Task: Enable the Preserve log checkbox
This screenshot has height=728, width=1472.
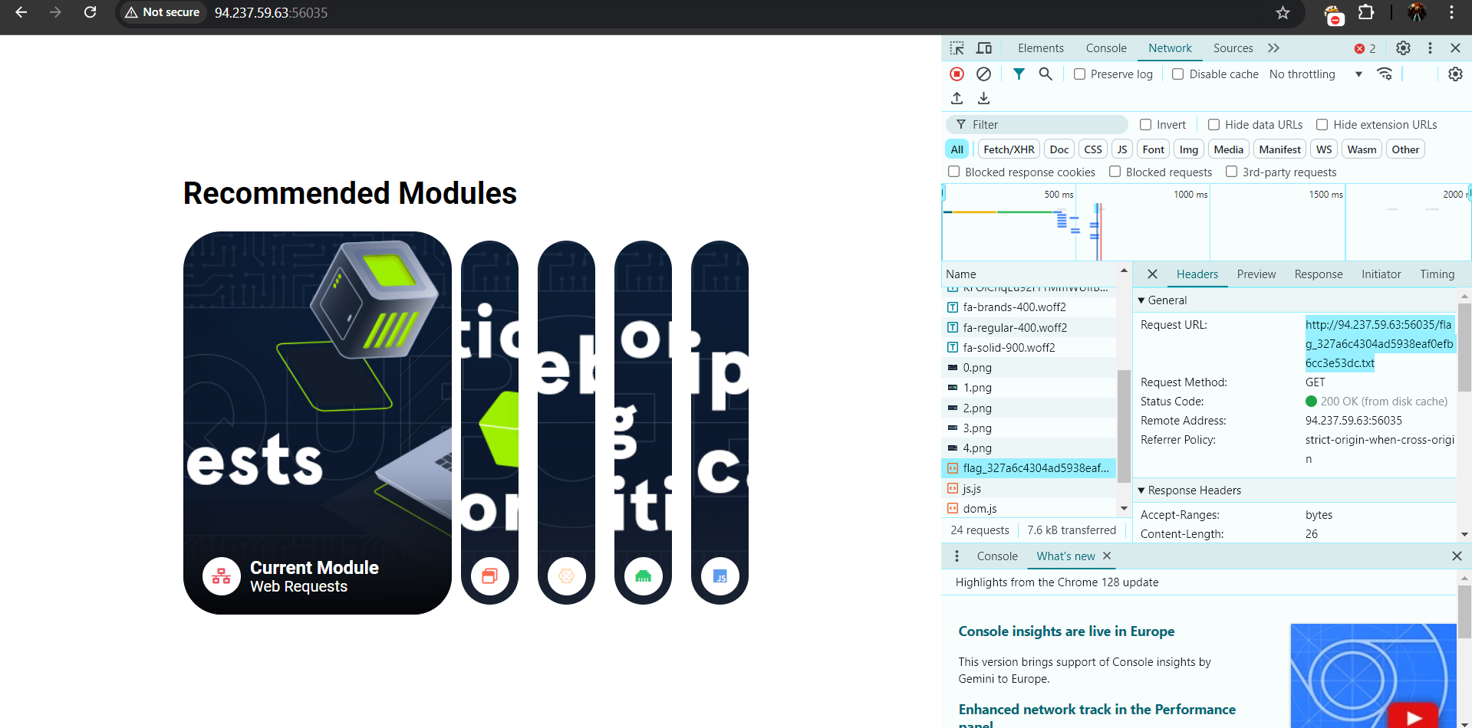Action: pyautogui.click(x=1079, y=74)
